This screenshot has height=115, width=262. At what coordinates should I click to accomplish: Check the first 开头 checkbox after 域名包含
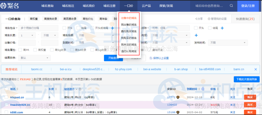click(x=64, y=28)
